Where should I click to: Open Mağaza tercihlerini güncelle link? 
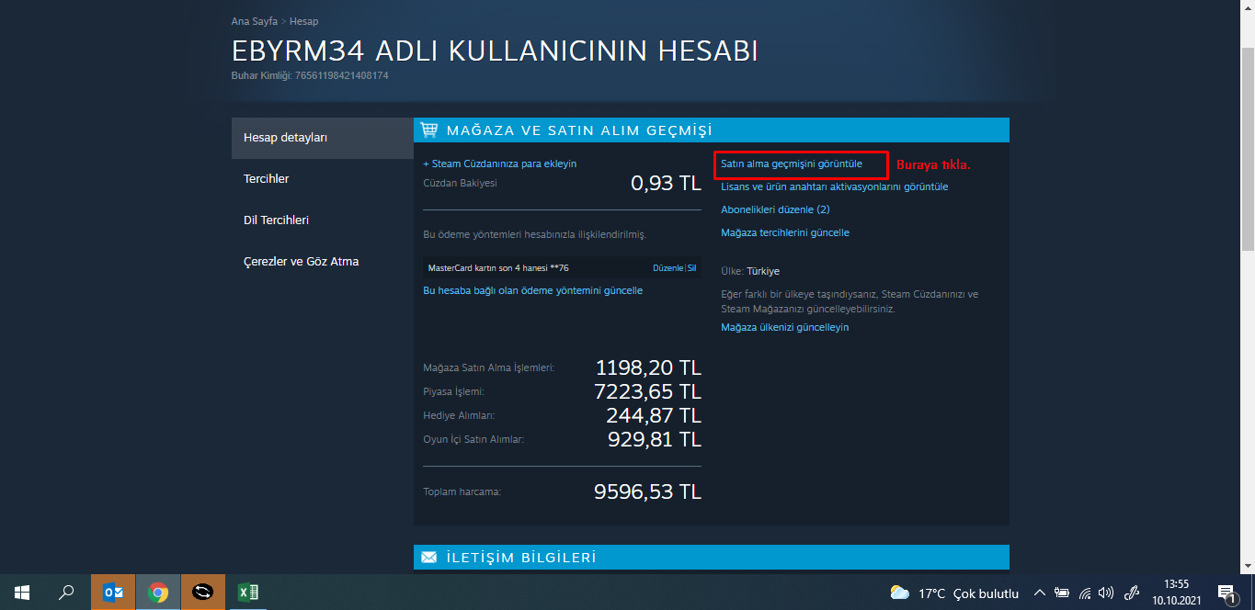[785, 232]
